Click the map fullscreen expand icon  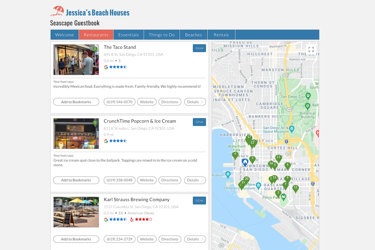tap(311, 50)
